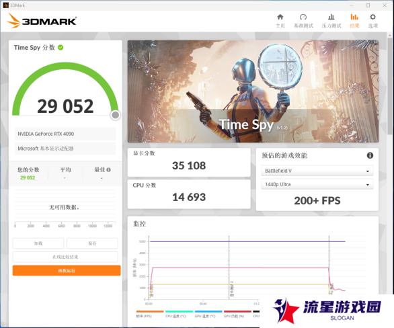The image size is (394, 328).
Task: Click the info icon in estimated game performance
Action: (370, 155)
